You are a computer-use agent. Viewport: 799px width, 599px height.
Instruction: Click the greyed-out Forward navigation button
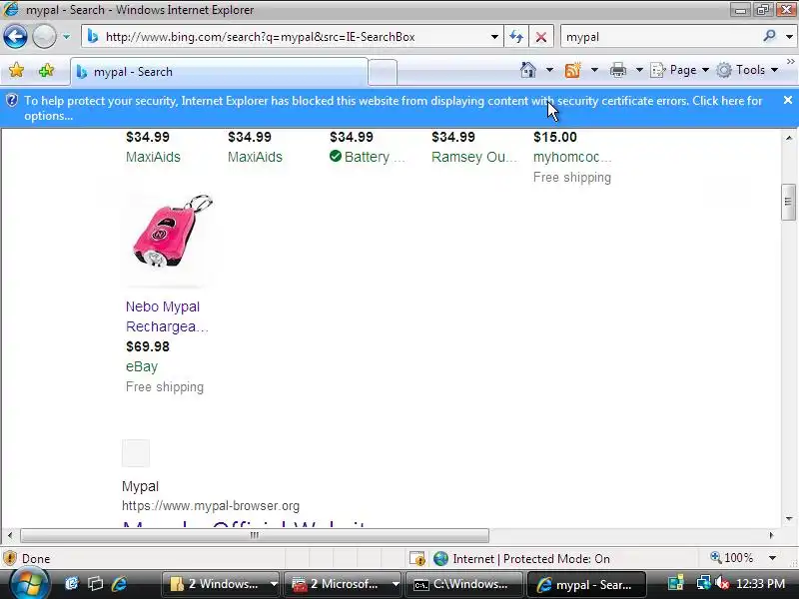coord(44,37)
